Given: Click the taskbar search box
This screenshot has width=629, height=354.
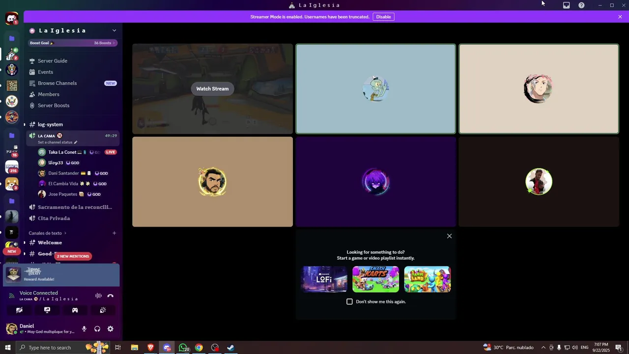Looking at the screenshot, I should (x=62, y=348).
